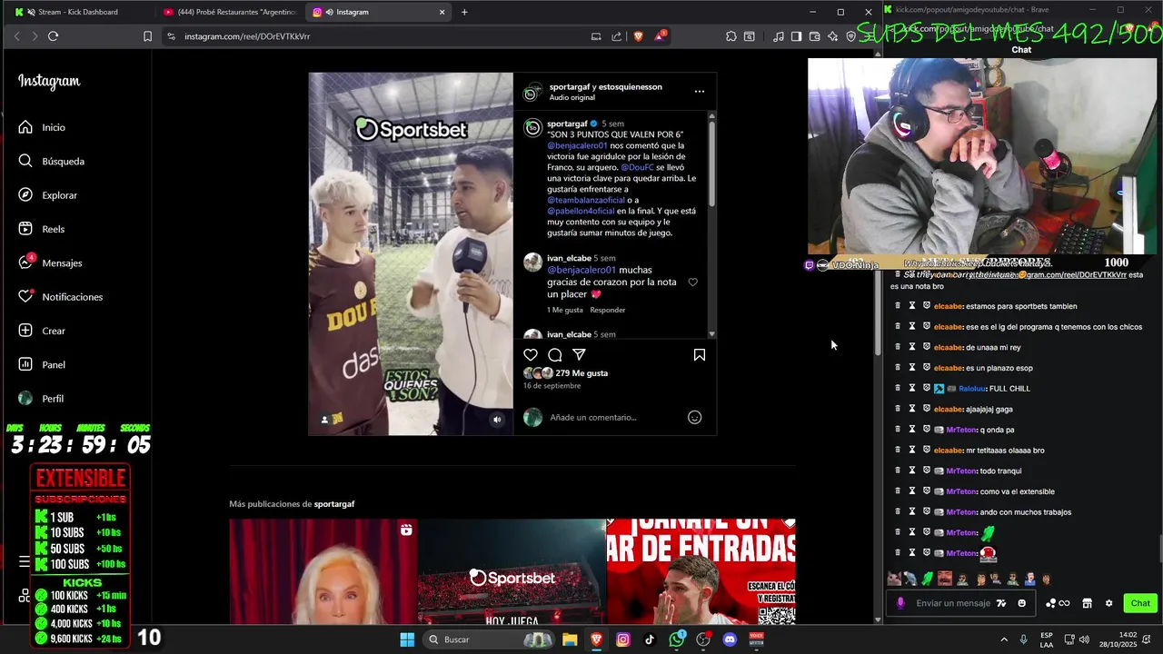
Task: View tagged people icon on reel video
Action: click(x=325, y=420)
